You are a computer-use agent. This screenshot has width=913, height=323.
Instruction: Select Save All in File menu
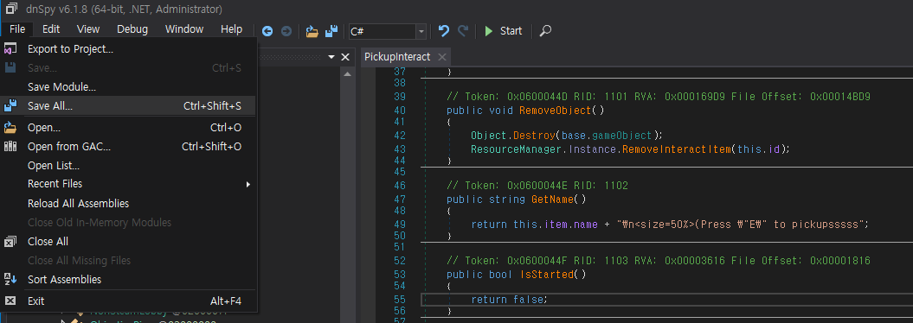pos(127,106)
